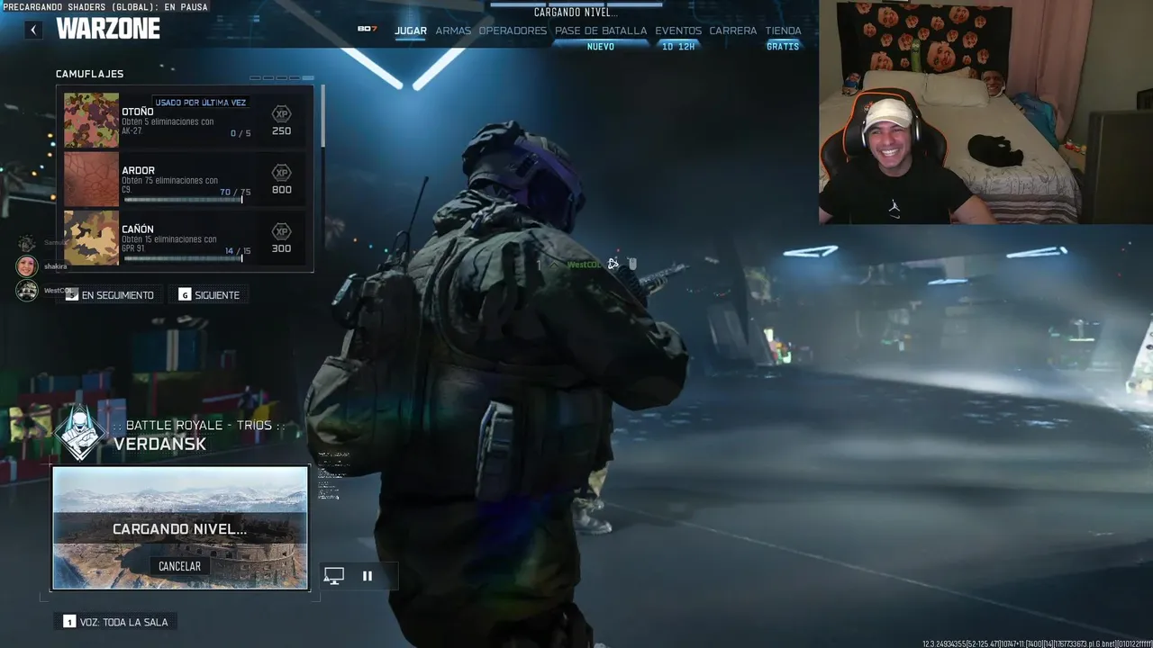1153x648 pixels.
Task: Click CARGANDO NIVEL on the map card
Action: pyautogui.click(x=179, y=529)
